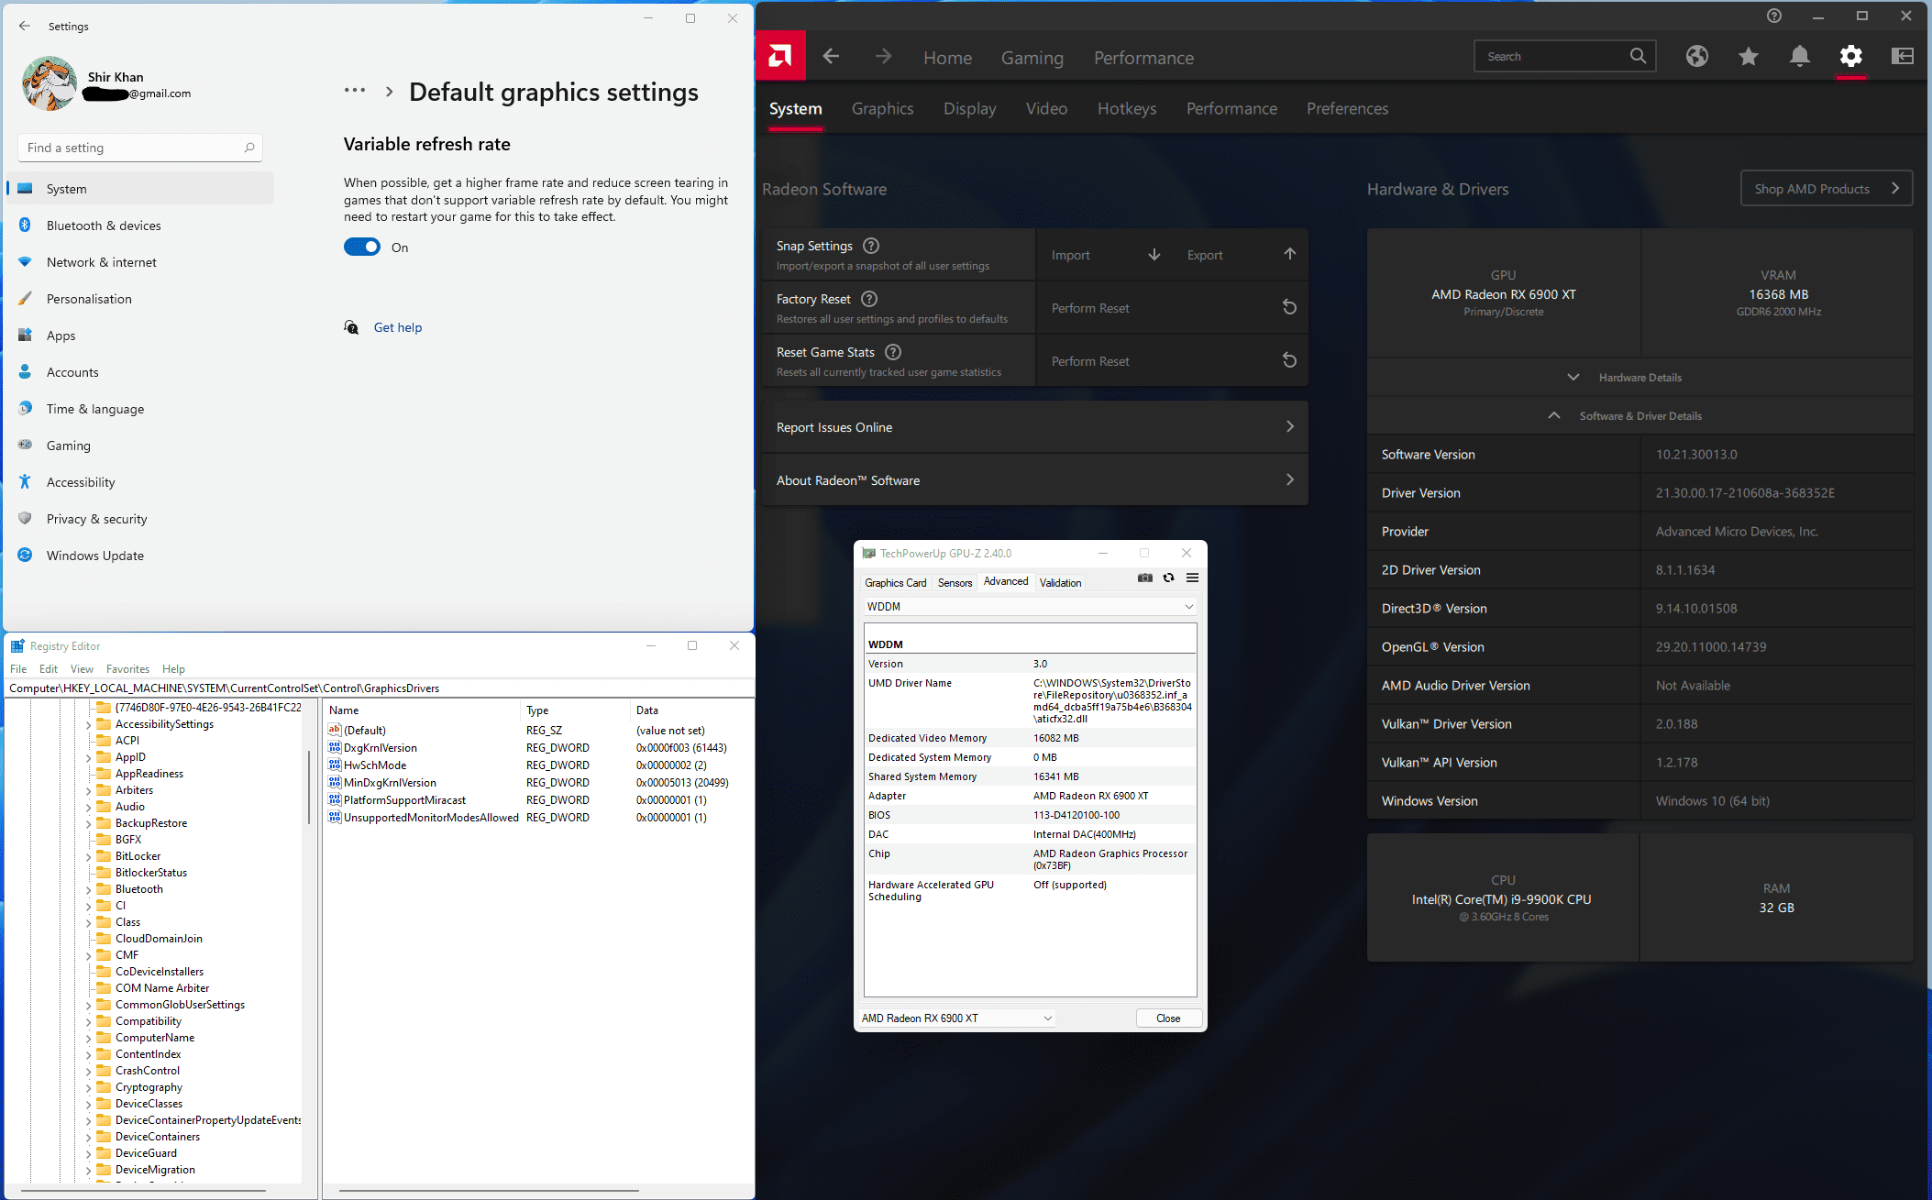Open the web browser globe icon
Viewport: 1932px width, 1200px height.
tap(1696, 57)
